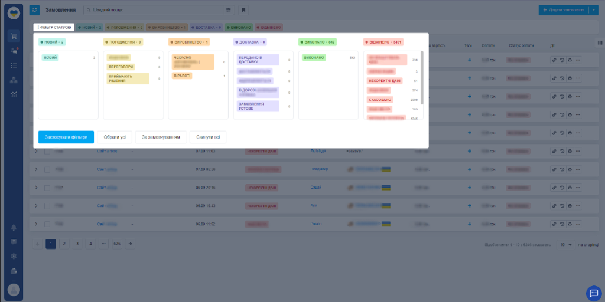Select the НОВИЙ status filter chip

(x=50, y=57)
